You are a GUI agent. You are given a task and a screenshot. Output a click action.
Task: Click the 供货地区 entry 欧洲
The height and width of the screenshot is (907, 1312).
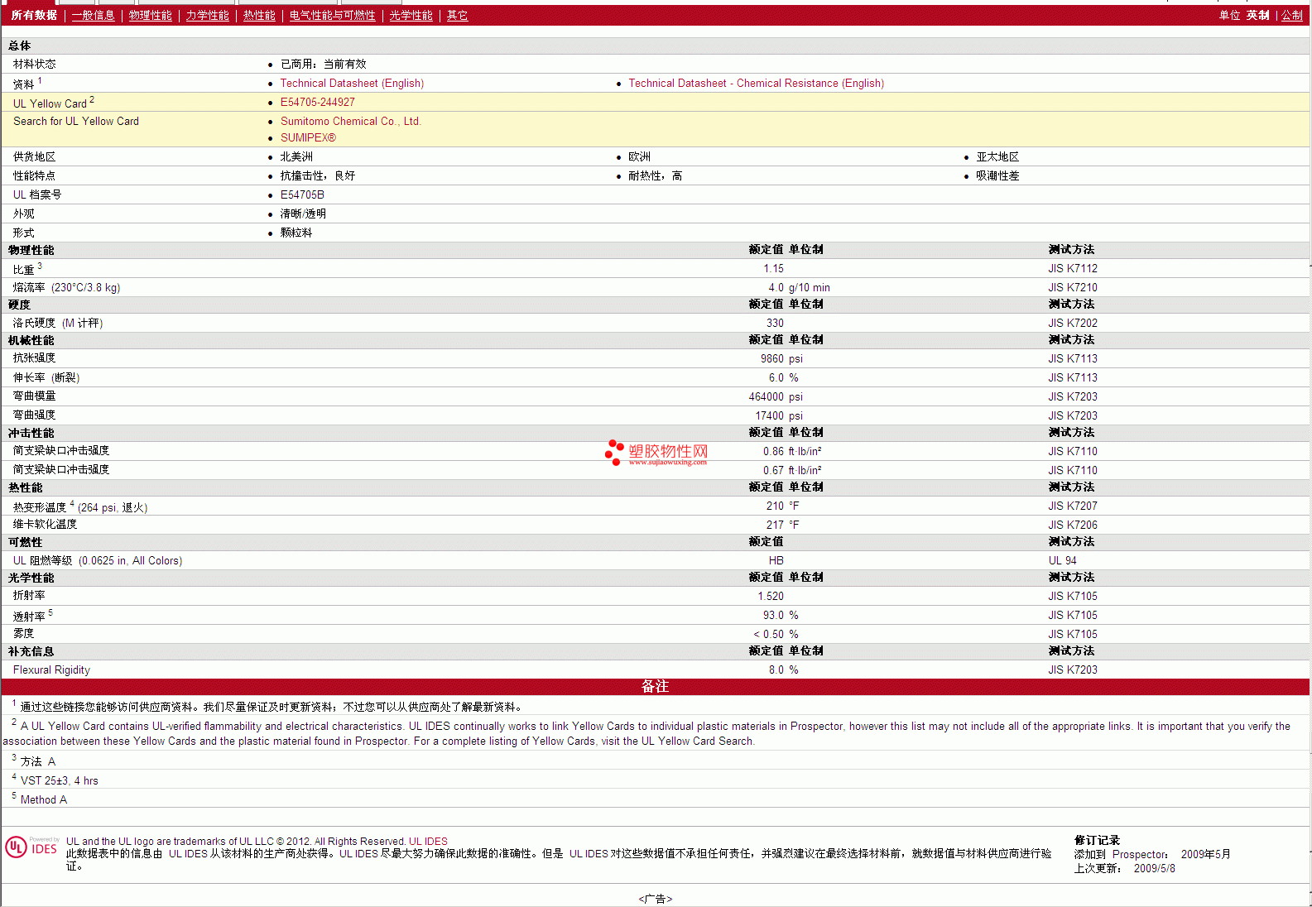tap(639, 157)
